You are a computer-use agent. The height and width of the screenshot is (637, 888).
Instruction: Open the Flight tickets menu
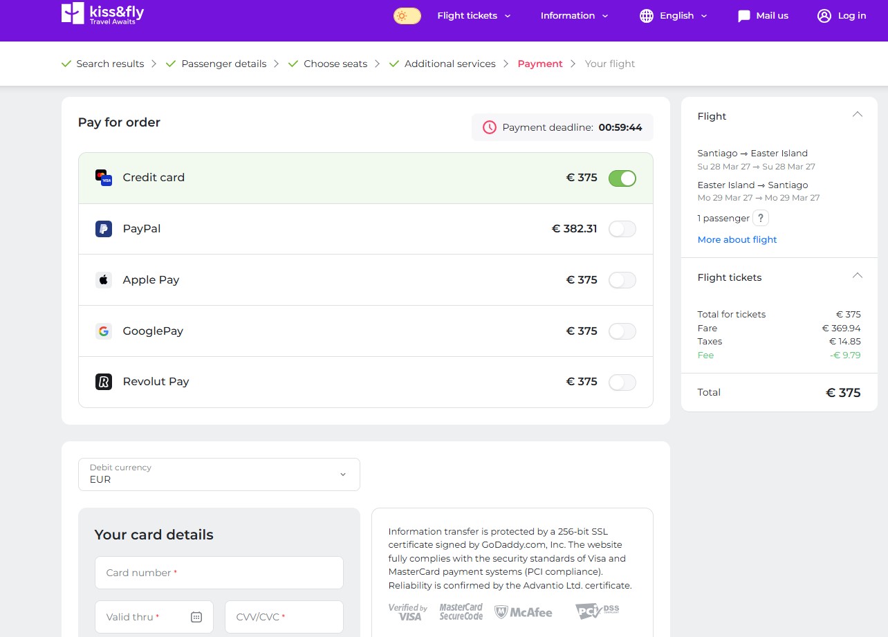point(474,16)
